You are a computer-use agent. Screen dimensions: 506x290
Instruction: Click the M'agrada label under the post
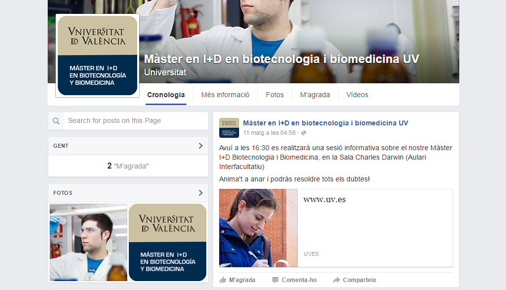[x=242, y=280]
